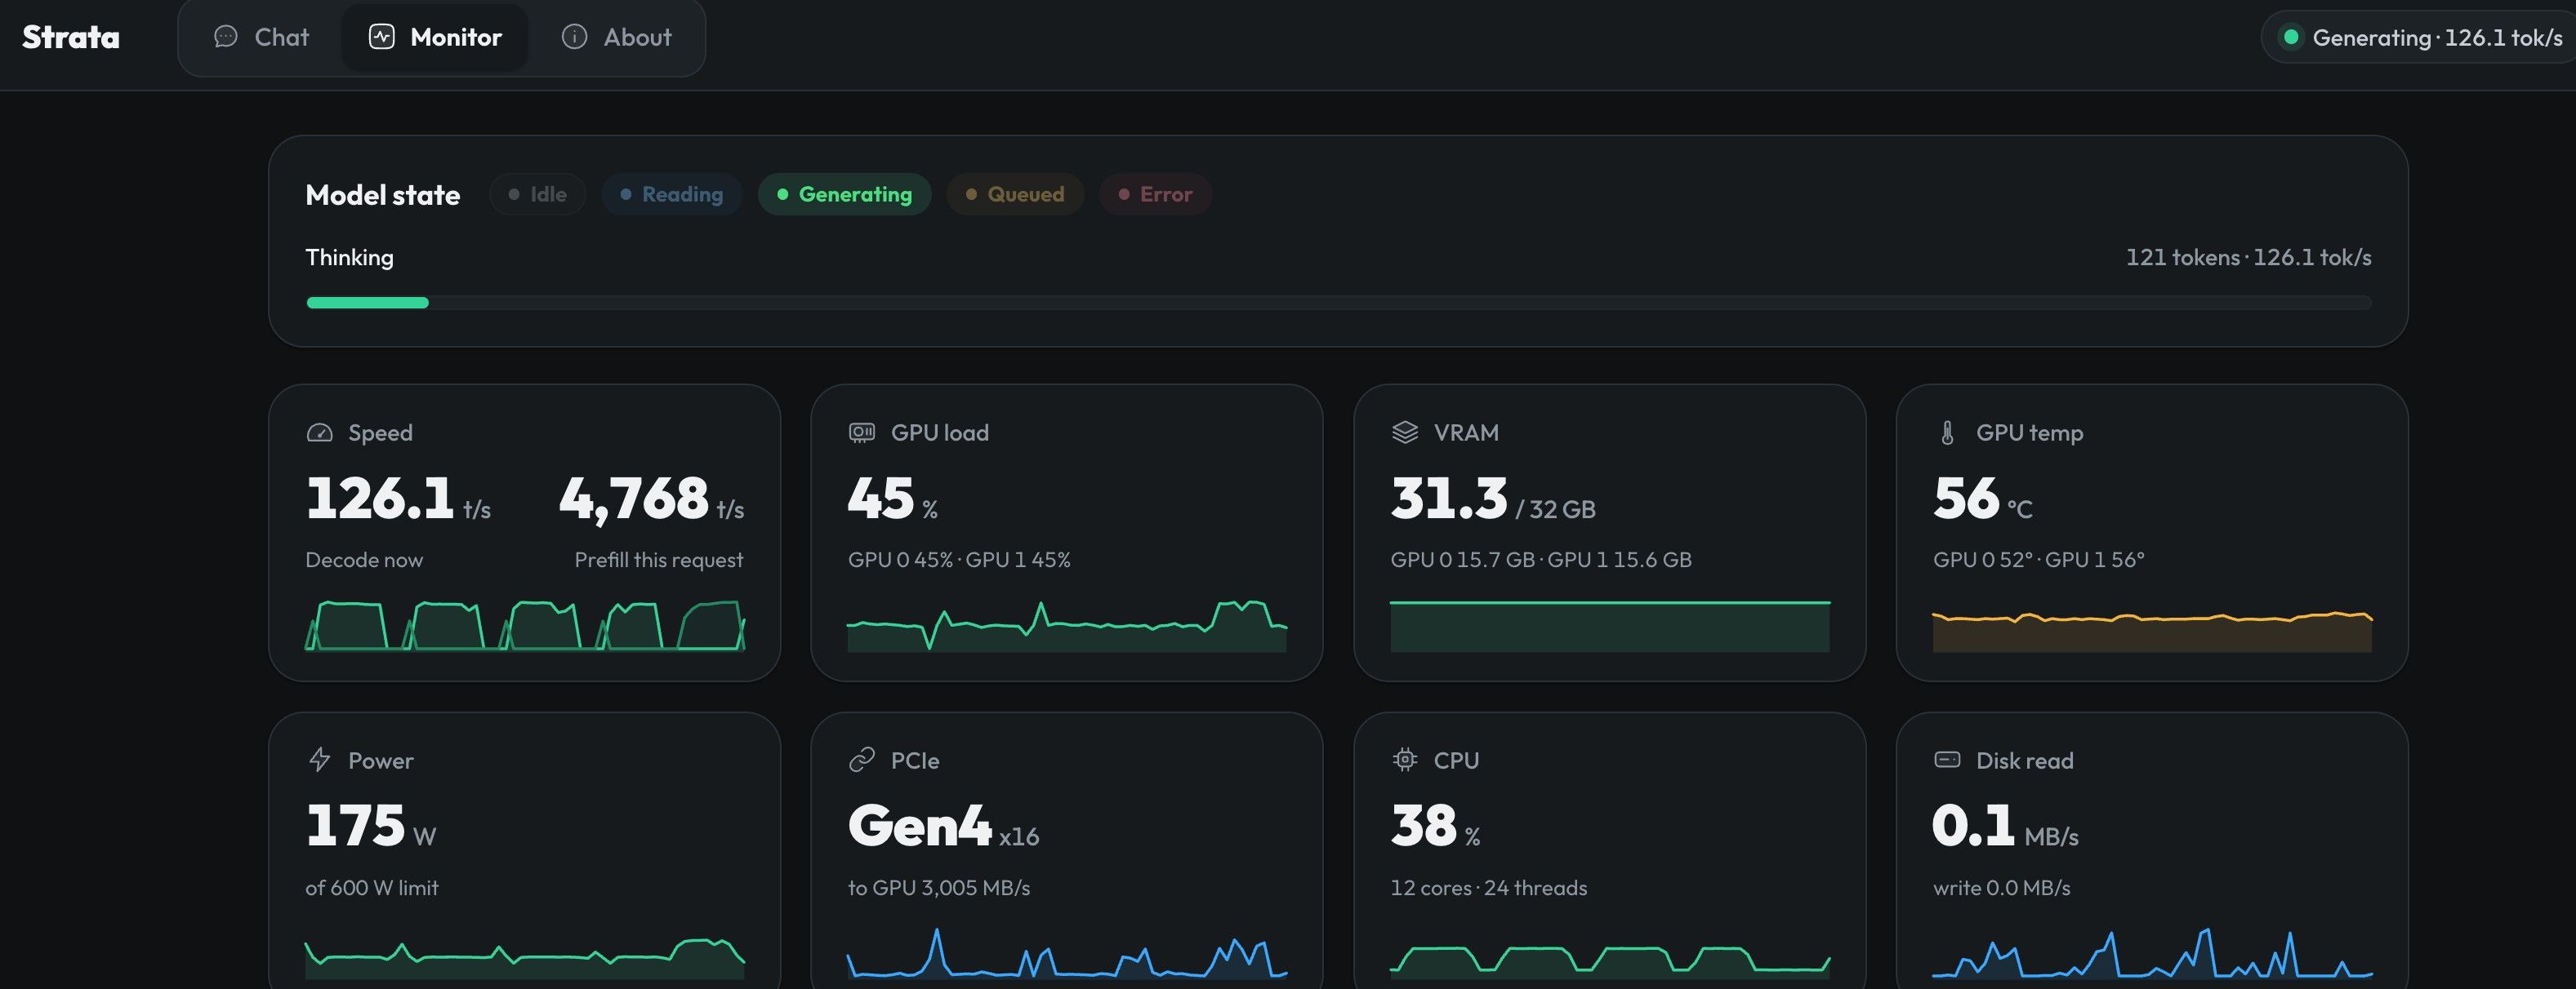Click the GPU load card icon
This screenshot has width=2576, height=989.
861,432
